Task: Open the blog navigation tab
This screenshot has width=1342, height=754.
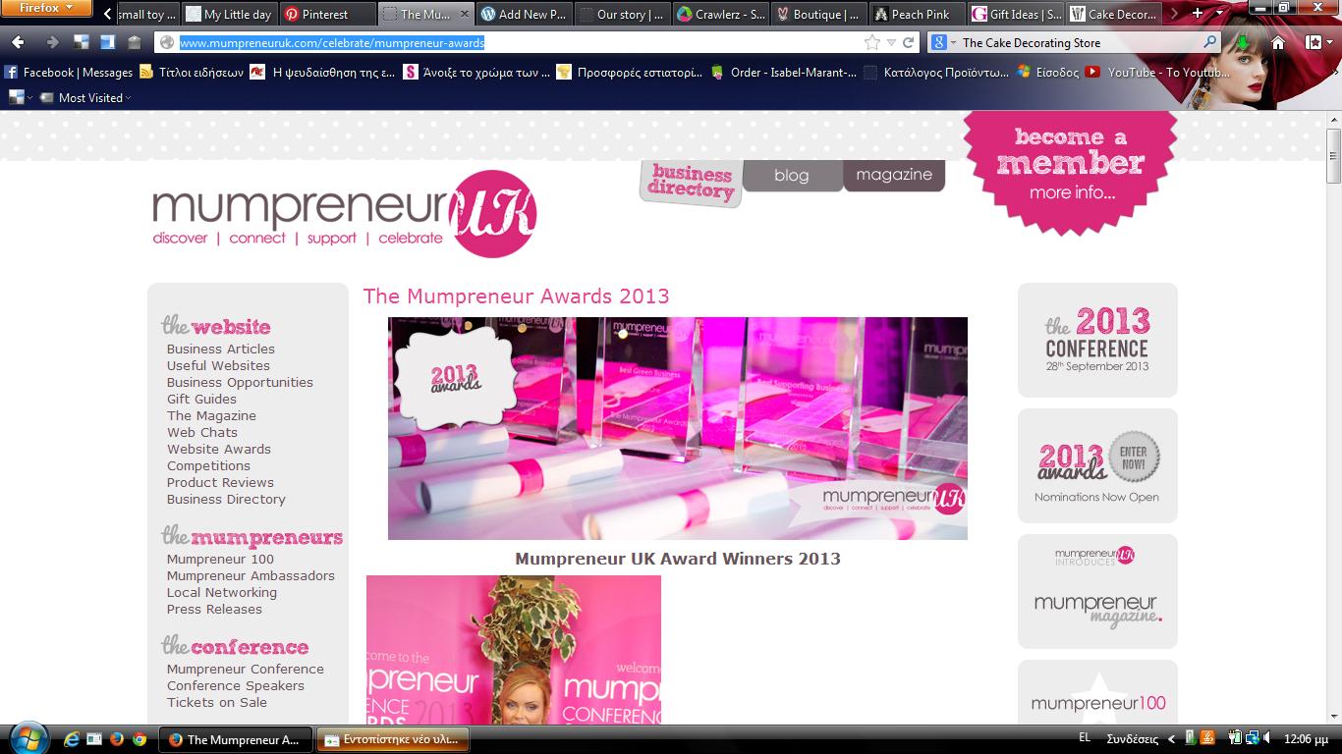Action: pos(791,176)
